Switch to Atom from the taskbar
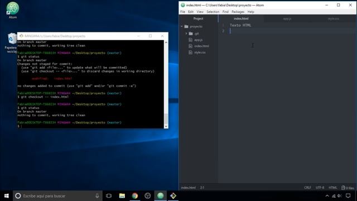 160,196
